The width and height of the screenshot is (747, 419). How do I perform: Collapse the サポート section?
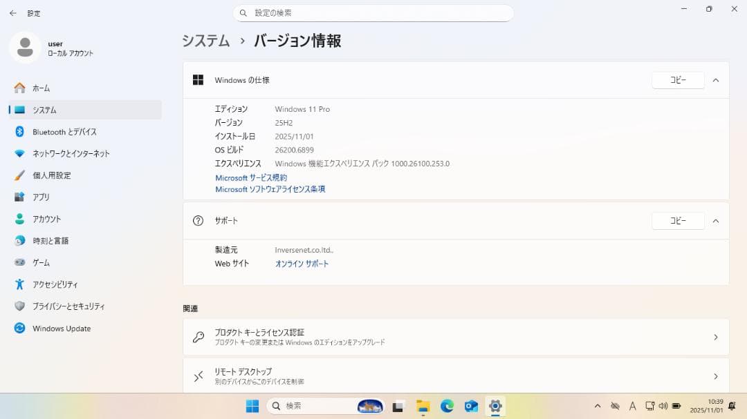[716, 221]
